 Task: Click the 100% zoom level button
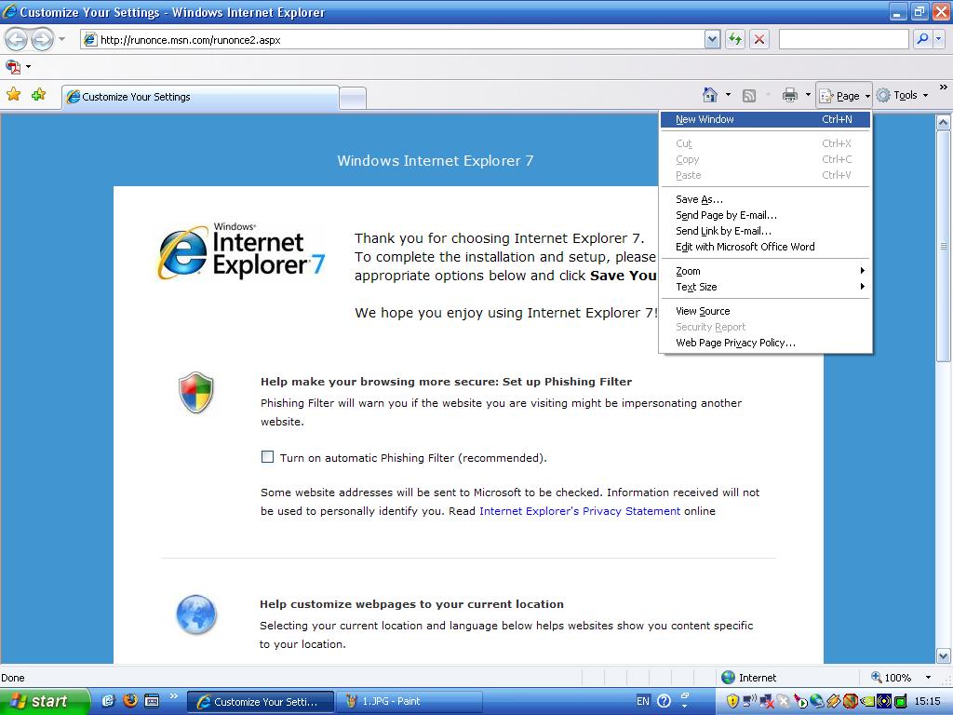pyautogui.click(x=892, y=678)
